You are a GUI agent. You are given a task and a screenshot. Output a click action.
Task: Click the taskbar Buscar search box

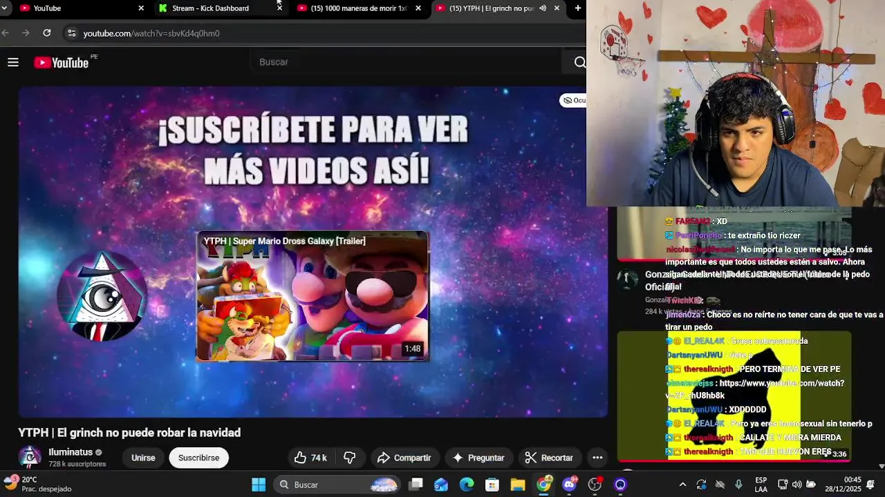pyautogui.click(x=337, y=485)
